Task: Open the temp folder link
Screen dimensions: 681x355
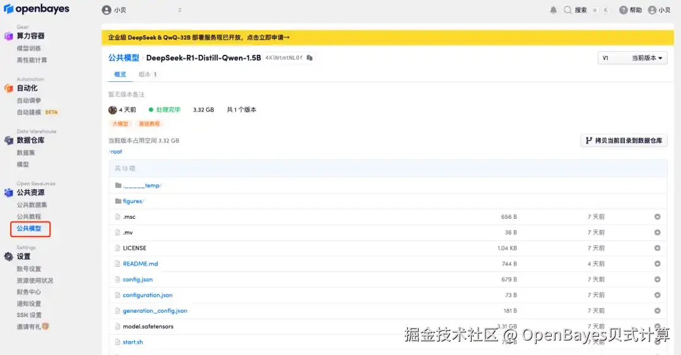Action: coord(142,185)
